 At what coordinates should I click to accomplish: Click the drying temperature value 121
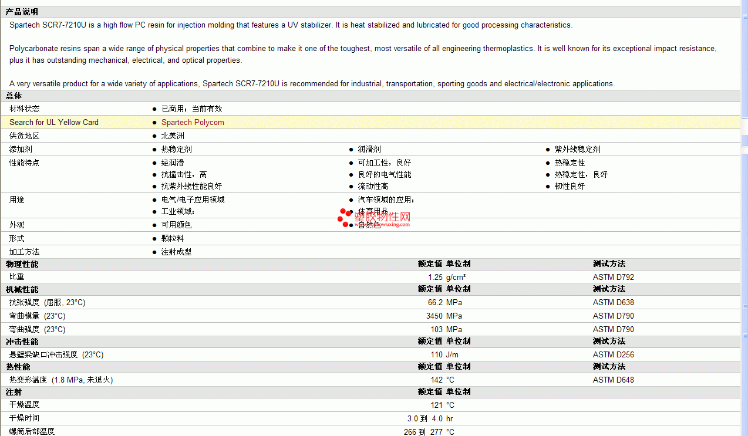[x=437, y=405]
